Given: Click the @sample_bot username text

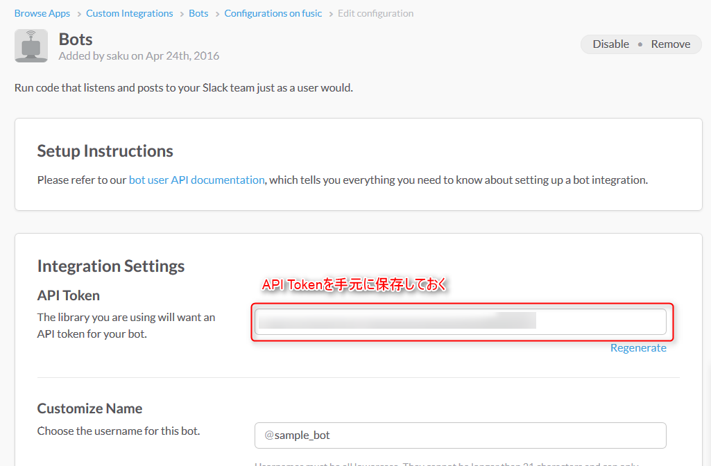Looking at the screenshot, I should tap(296, 435).
